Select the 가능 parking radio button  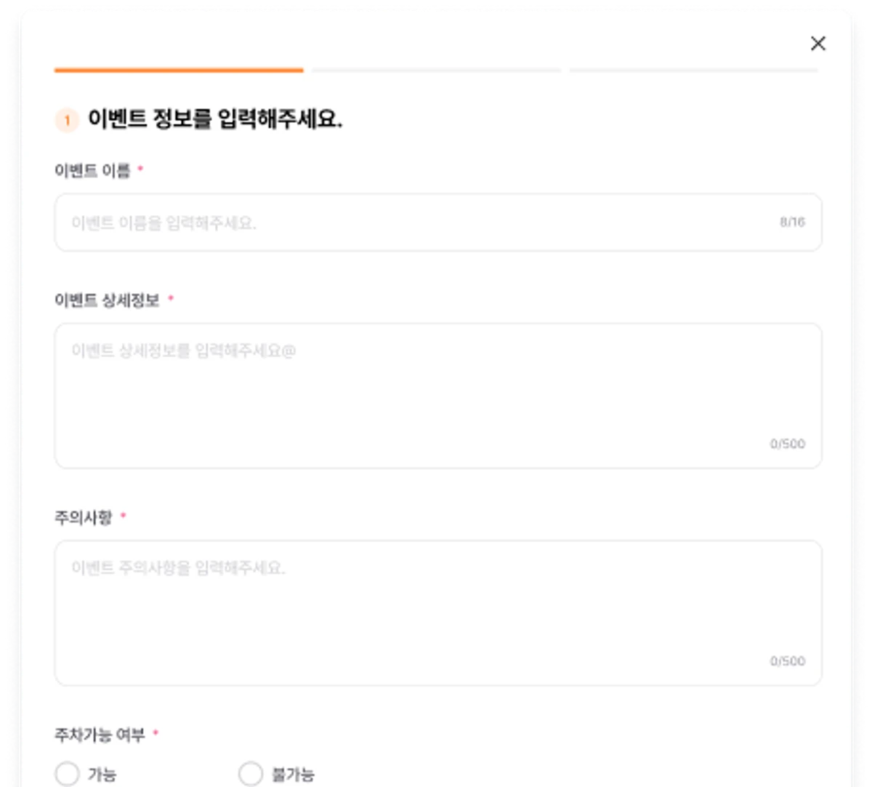coord(67,774)
